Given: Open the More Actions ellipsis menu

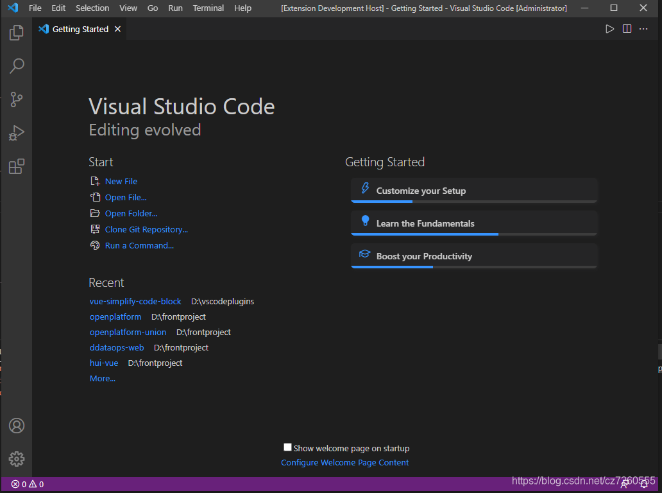Looking at the screenshot, I should point(643,29).
